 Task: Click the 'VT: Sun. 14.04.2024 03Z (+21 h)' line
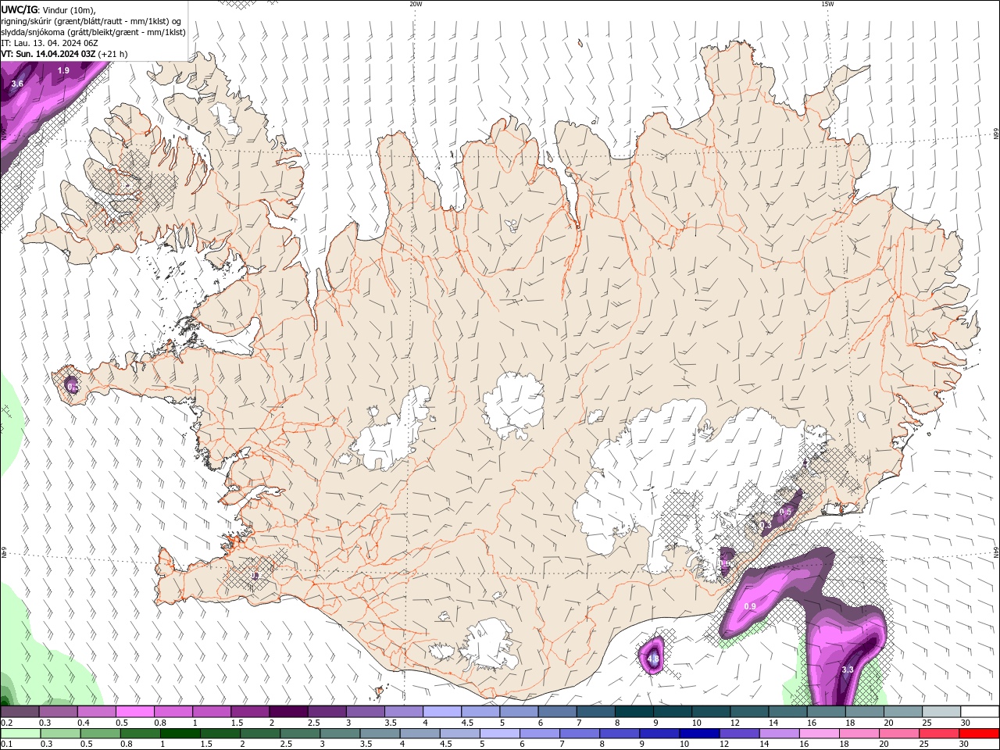point(64,54)
